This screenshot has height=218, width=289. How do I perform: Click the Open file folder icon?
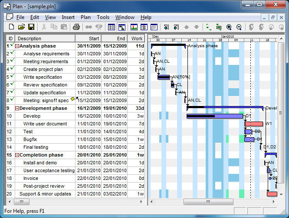[21, 27]
